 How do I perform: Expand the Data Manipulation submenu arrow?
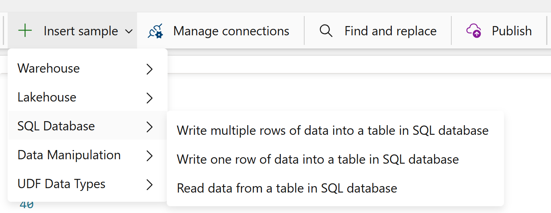[150, 156]
